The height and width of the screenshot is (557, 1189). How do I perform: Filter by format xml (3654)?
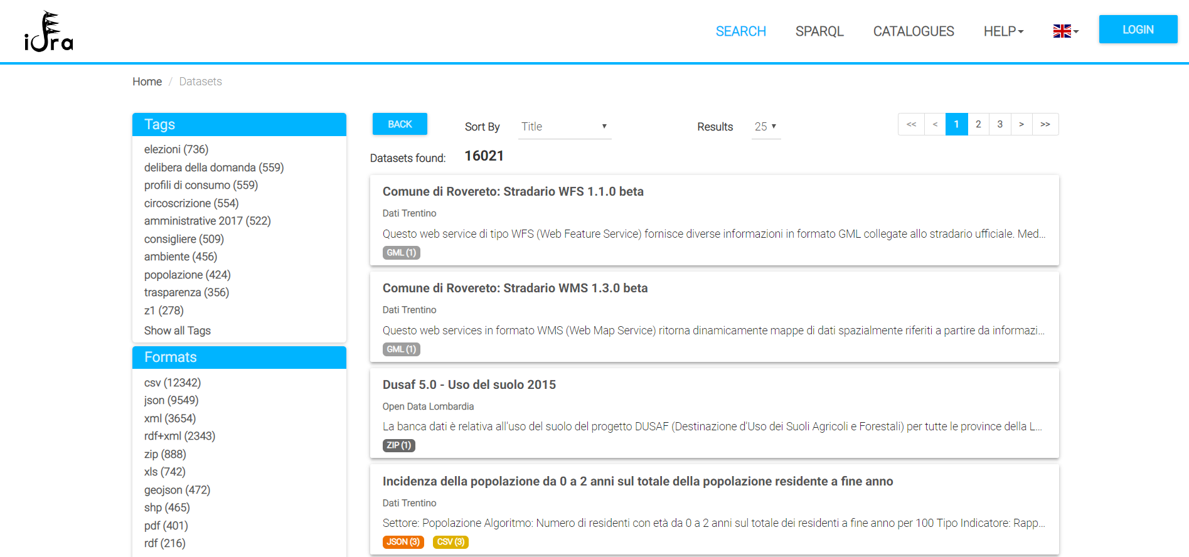tap(170, 418)
